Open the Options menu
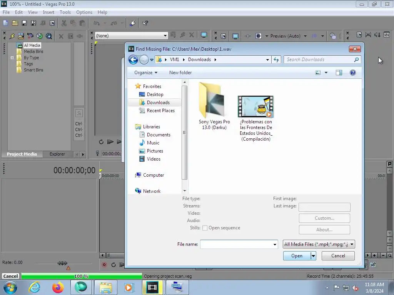Screen dimensions: 394x295 (x=84, y=12)
